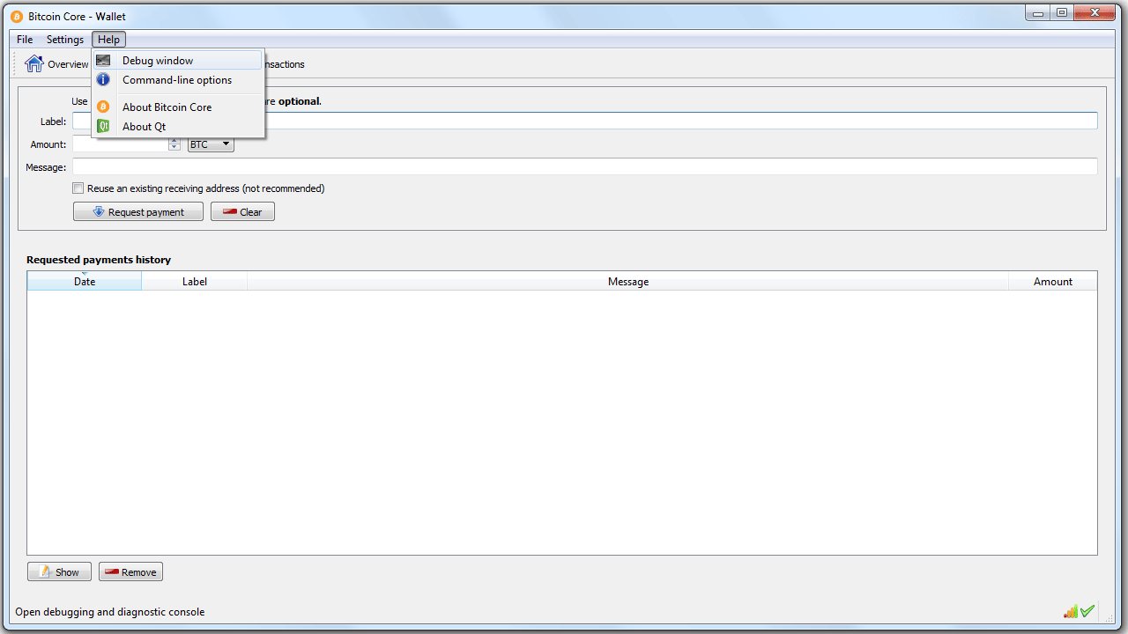Click the blue info icon for Command-line options

point(103,80)
